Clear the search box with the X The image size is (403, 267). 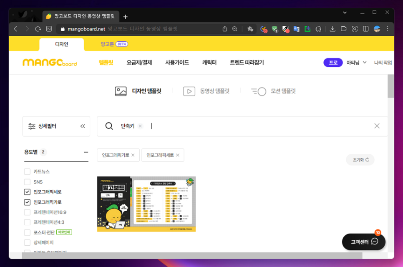point(377,126)
